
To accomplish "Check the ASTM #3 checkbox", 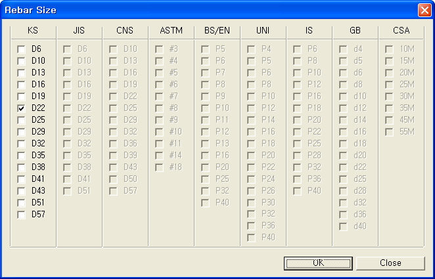I will coord(159,50).
